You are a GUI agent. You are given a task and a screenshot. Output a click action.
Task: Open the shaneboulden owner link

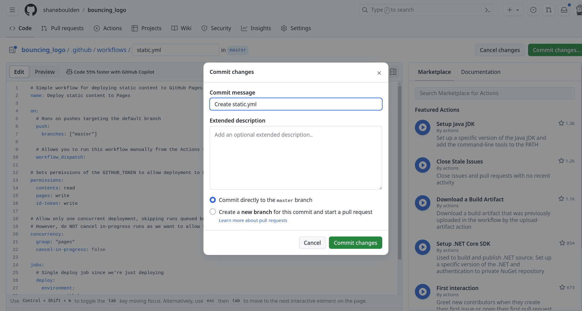tap(61, 10)
